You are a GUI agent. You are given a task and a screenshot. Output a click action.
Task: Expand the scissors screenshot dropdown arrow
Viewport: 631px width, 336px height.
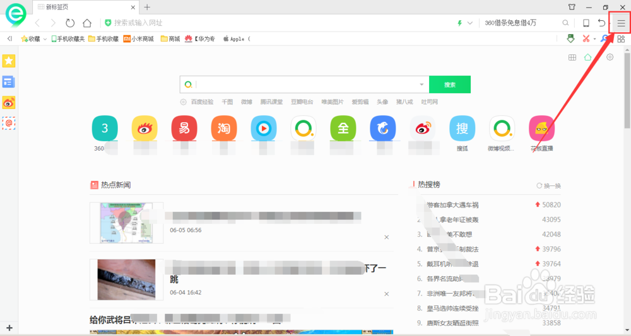pos(594,39)
